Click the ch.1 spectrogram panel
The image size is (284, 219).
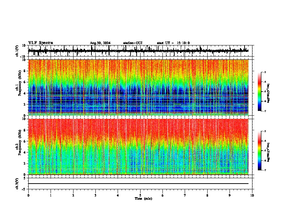coord(138,87)
